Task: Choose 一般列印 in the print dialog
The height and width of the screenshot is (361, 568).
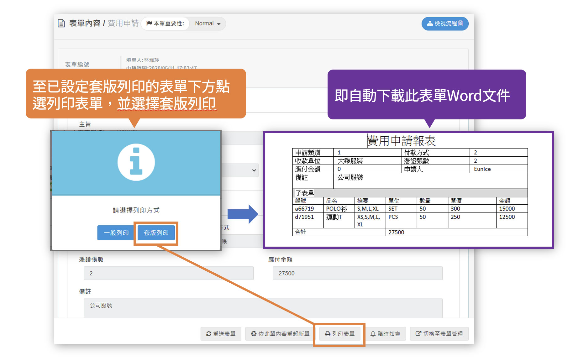Action: coord(116,233)
